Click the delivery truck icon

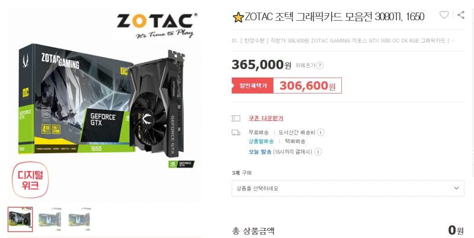coord(236,133)
